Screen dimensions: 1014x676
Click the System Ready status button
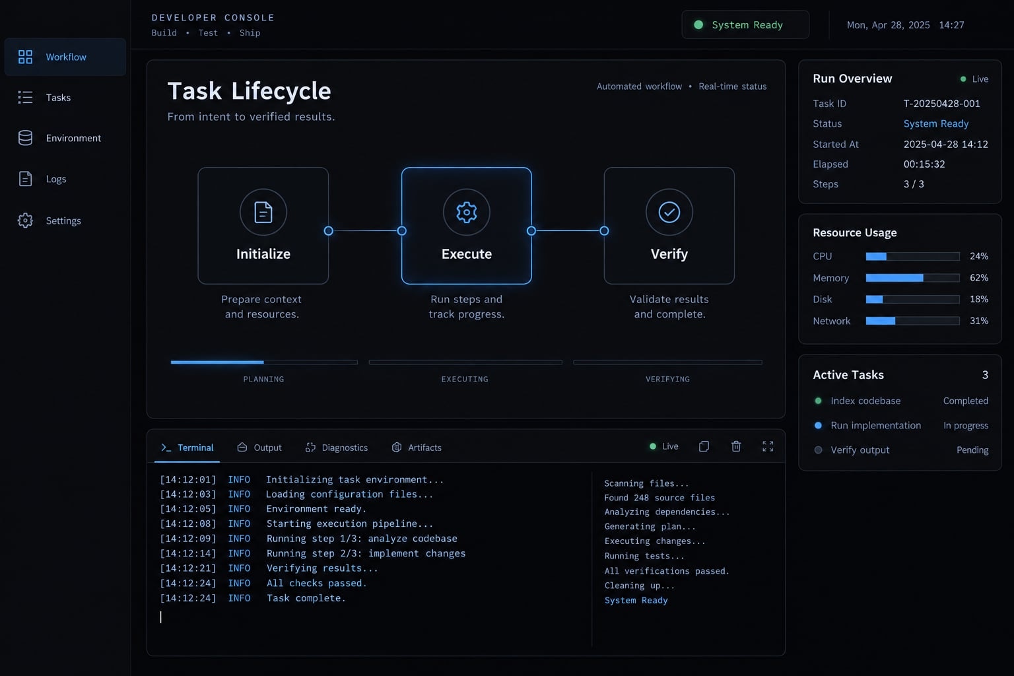click(x=745, y=25)
